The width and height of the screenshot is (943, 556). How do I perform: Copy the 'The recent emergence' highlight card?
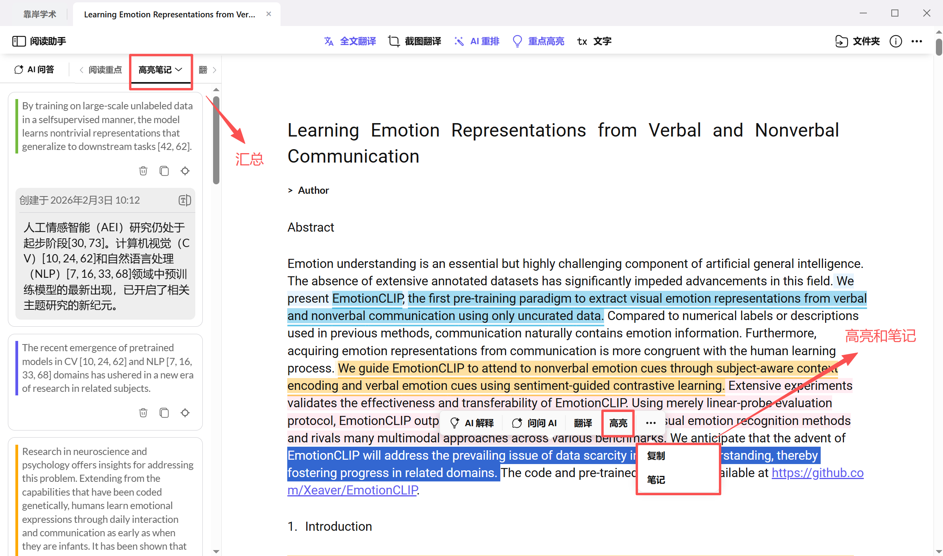tap(164, 413)
